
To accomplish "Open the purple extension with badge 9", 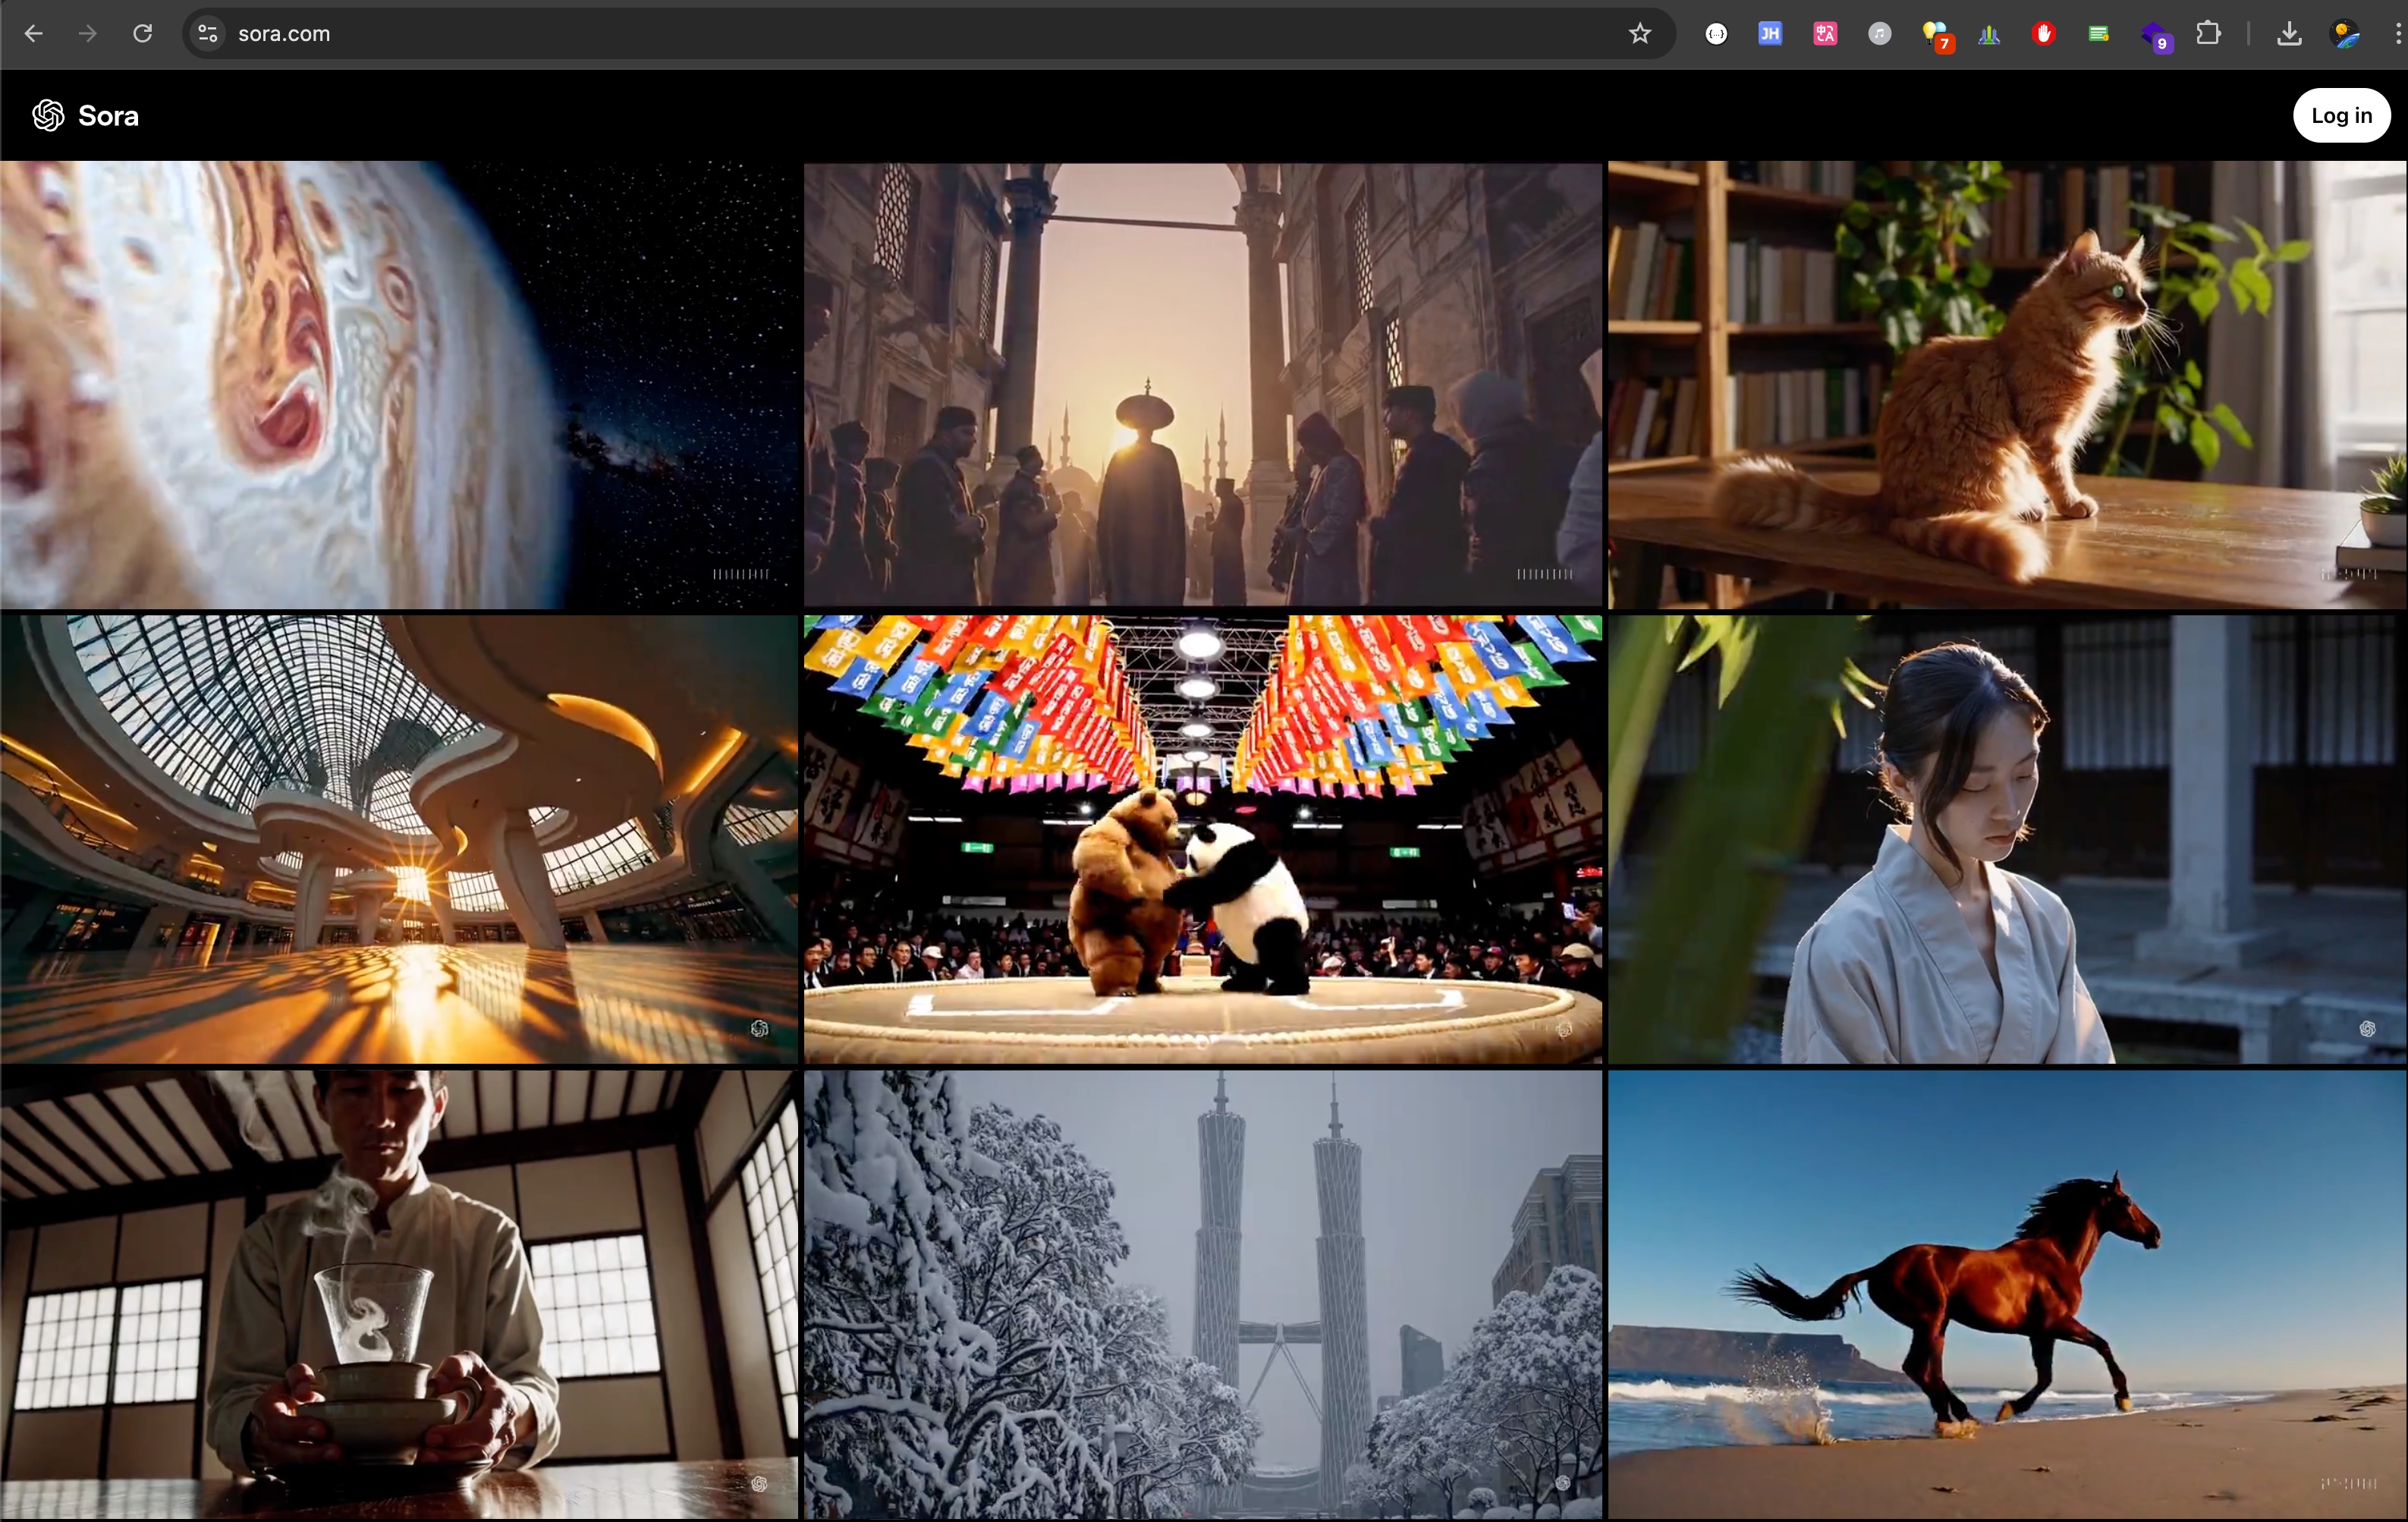I will 2155,36.
